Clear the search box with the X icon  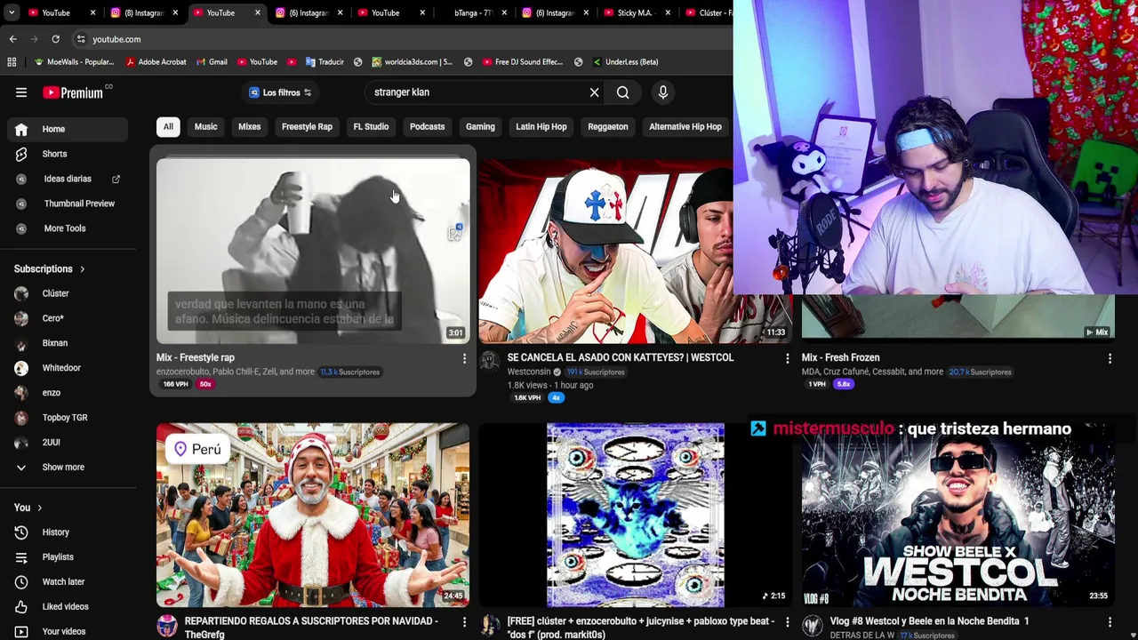click(x=595, y=92)
